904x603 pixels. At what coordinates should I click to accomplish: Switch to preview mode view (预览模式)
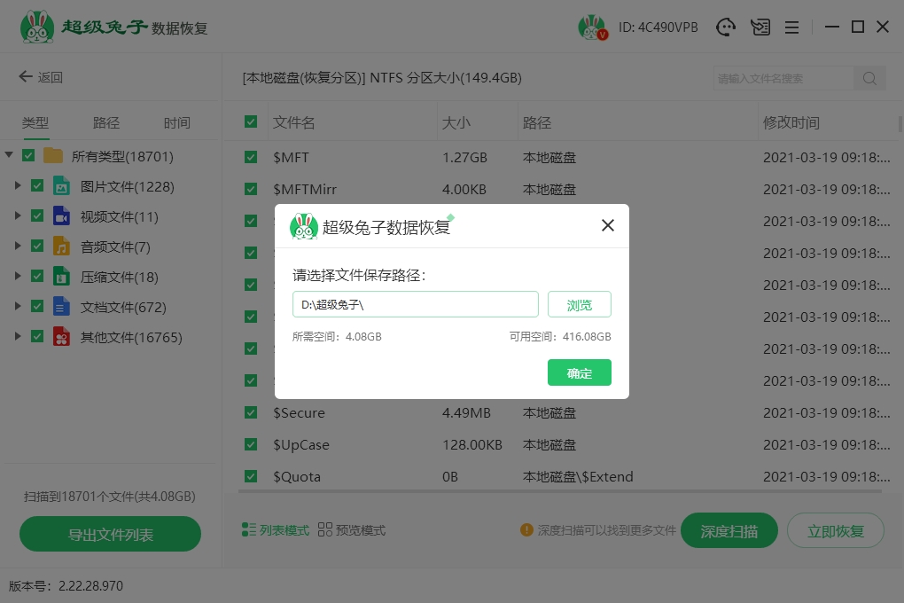click(352, 530)
